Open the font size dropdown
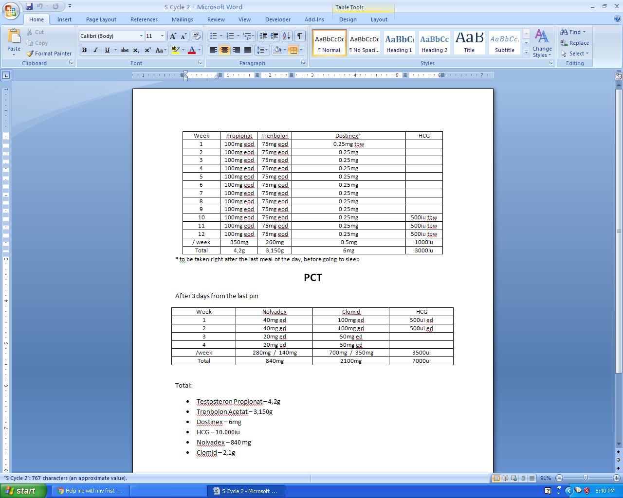The image size is (623, 498). pos(162,36)
